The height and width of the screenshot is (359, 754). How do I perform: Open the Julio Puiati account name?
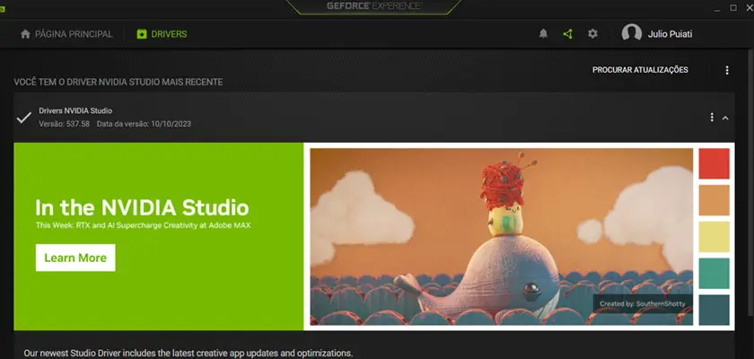[670, 34]
